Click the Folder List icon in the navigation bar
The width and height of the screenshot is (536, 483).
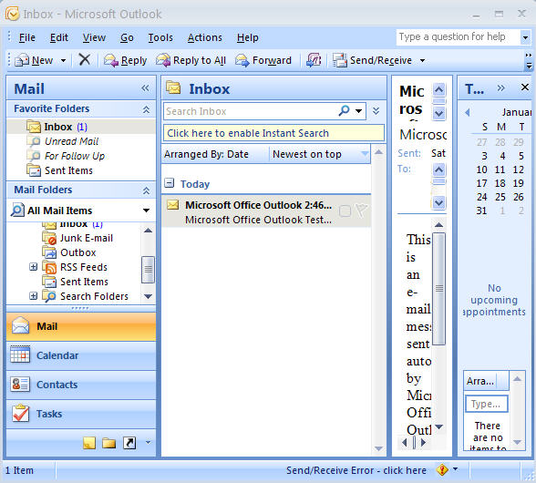pyautogui.click(x=109, y=443)
